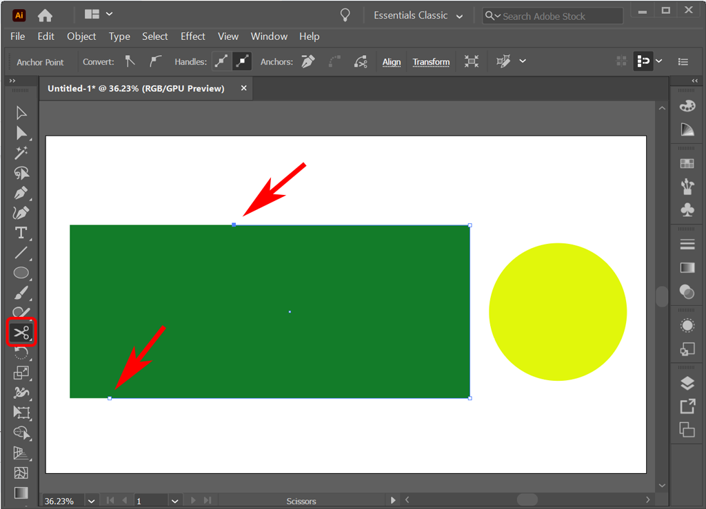Activate the Rotate tool
The height and width of the screenshot is (509, 706).
pyautogui.click(x=21, y=353)
